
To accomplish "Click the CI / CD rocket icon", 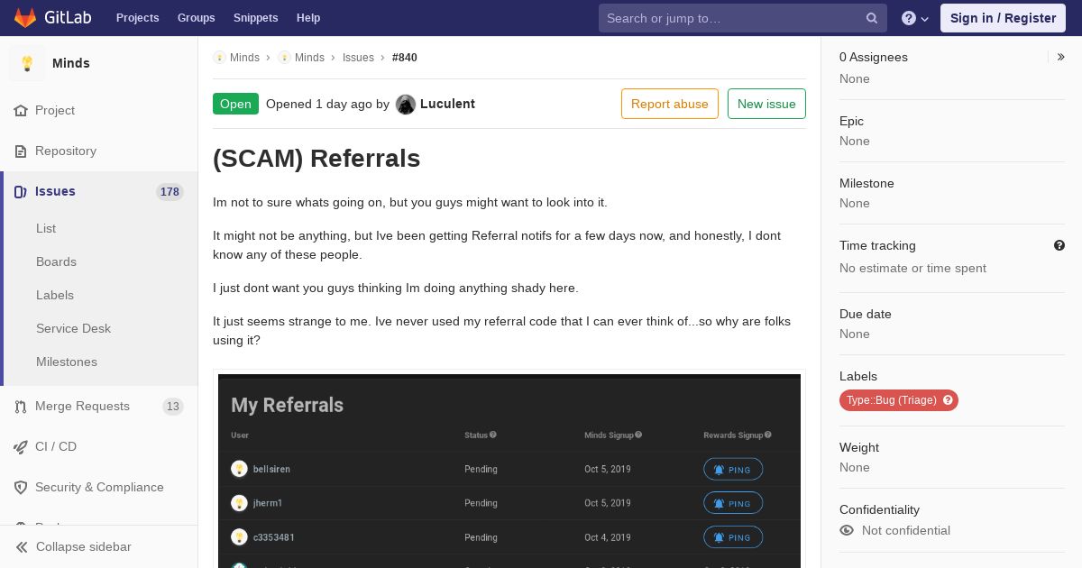I will point(21,446).
